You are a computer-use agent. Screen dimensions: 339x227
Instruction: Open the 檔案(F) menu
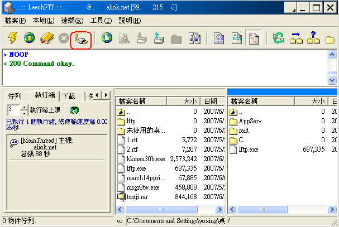(15, 21)
